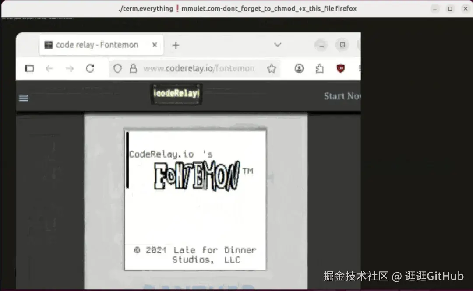473x291 pixels.
Task: Select the 'code relay - Fontemon' tab
Action: [x=96, y=44]
